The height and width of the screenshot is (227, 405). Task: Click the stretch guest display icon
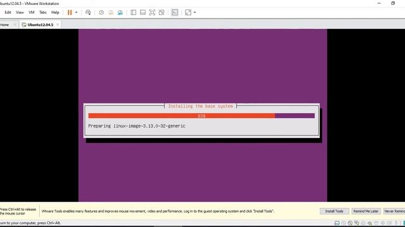click(189, 13)
